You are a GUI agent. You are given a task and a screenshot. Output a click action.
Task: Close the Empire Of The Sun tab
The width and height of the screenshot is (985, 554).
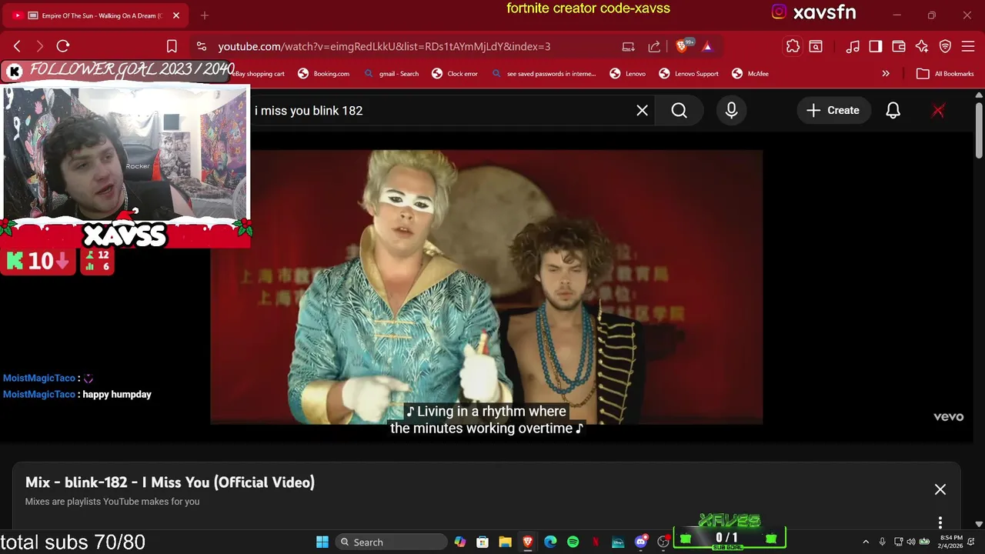click(176, 15)
